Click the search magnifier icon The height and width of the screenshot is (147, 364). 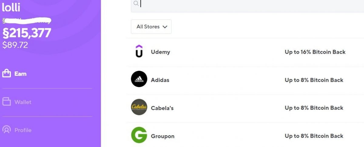[x=136, y=3]
